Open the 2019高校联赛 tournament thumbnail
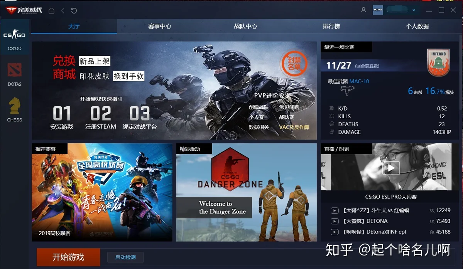Image resolution: width=463 pixels, height=269 pixels. coord(102,192)
